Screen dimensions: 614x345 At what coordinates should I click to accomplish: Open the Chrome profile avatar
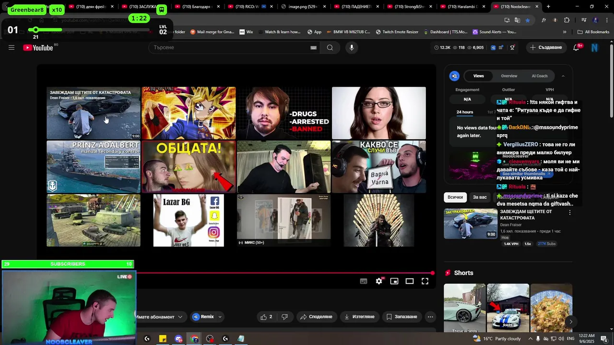[x=595, y=20]
